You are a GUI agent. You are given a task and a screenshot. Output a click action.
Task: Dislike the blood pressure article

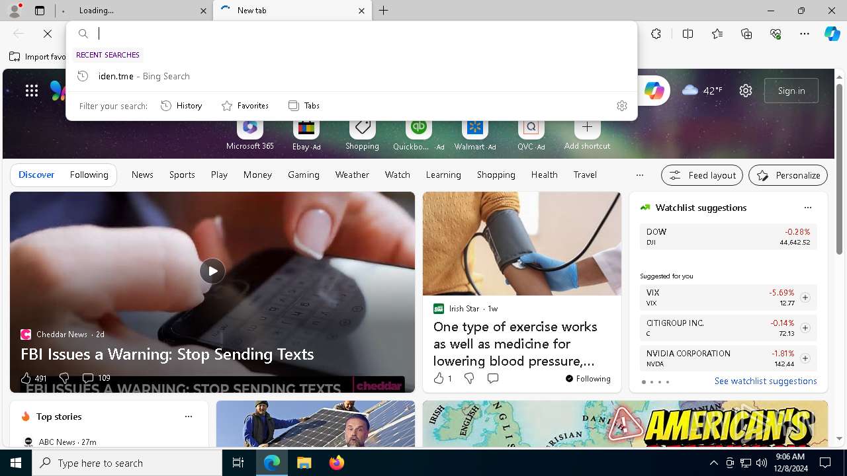point(469,378)
